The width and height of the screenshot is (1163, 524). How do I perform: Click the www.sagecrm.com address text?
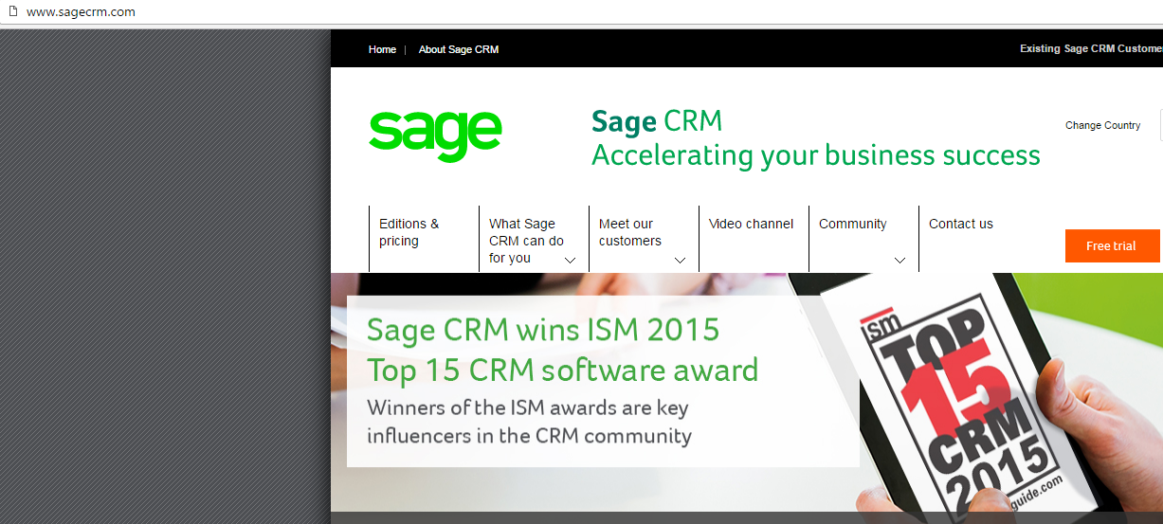81,12
